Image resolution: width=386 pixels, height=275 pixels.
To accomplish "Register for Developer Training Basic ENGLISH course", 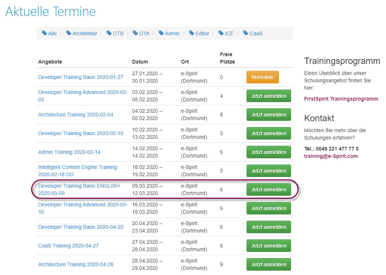I will pyautogui.click(x=269, y=189).
